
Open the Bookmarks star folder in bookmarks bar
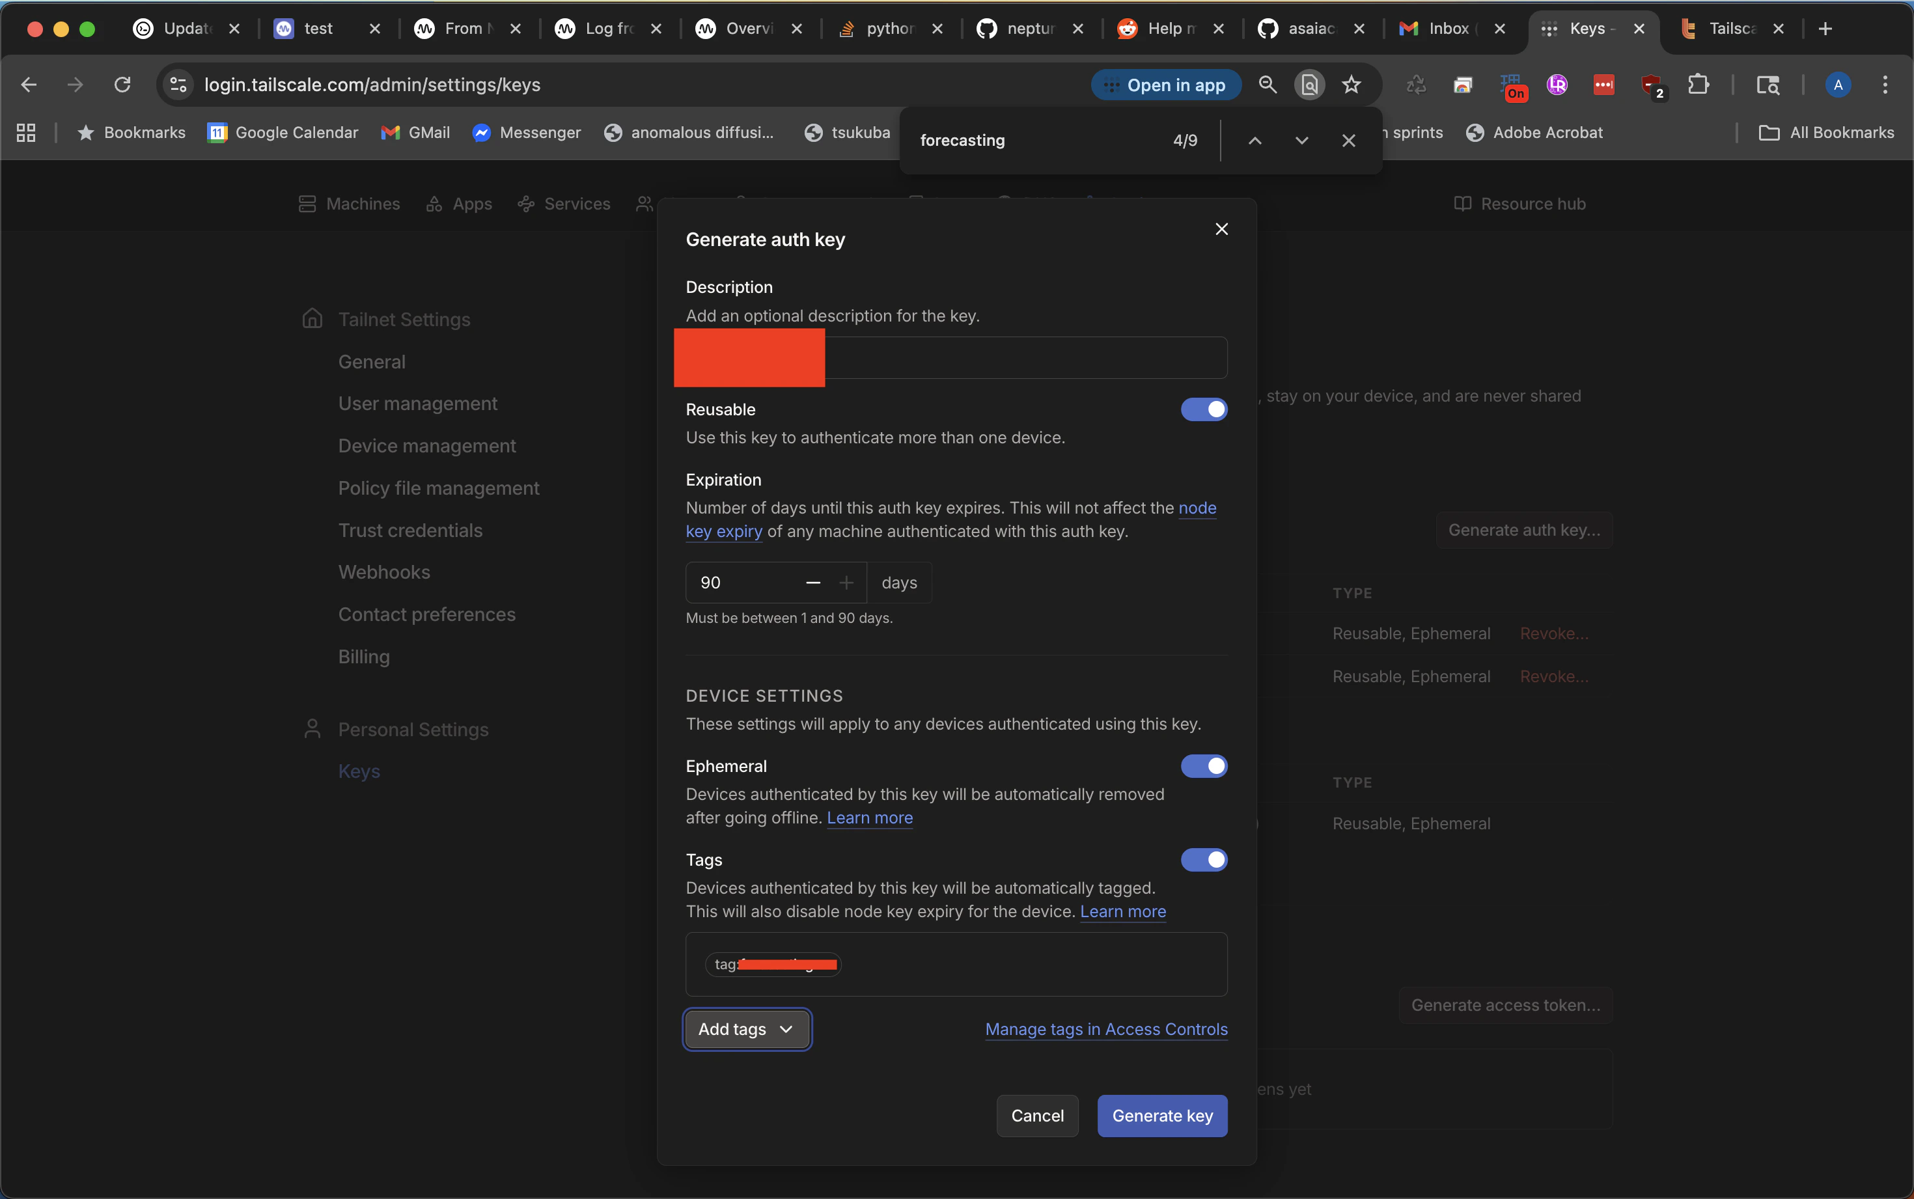tap(132, 132)
